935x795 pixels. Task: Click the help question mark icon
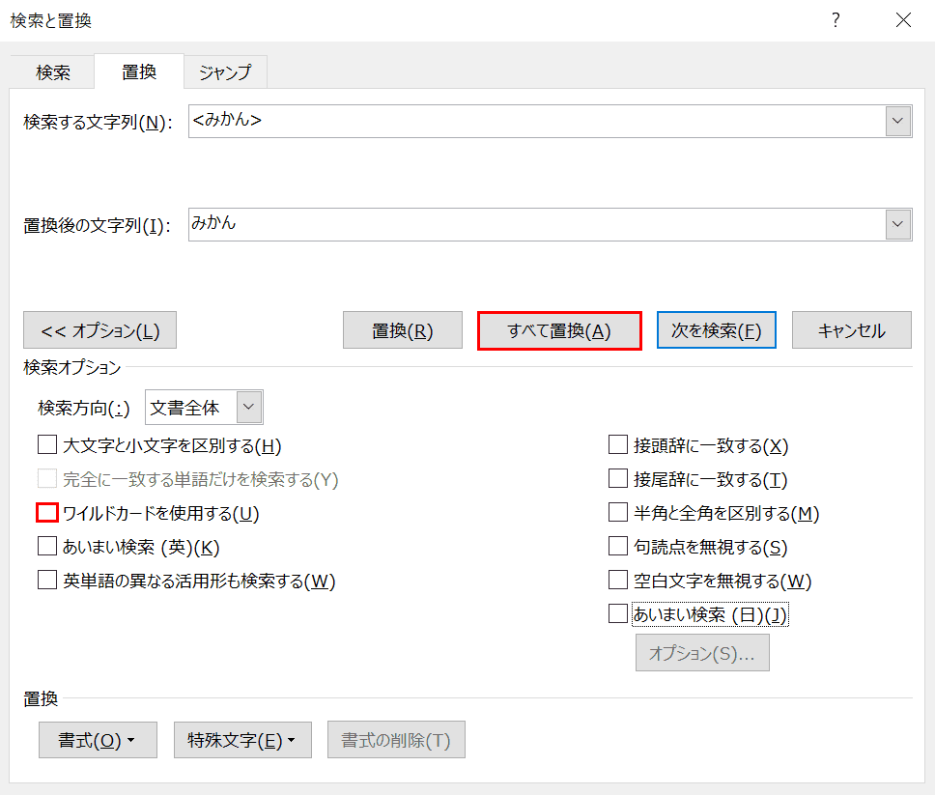[x=836, y=20]
